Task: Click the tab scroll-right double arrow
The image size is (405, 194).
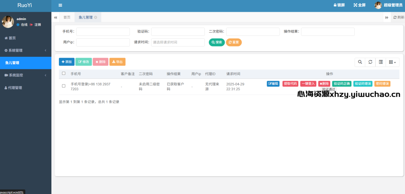Action: (387, 17)
